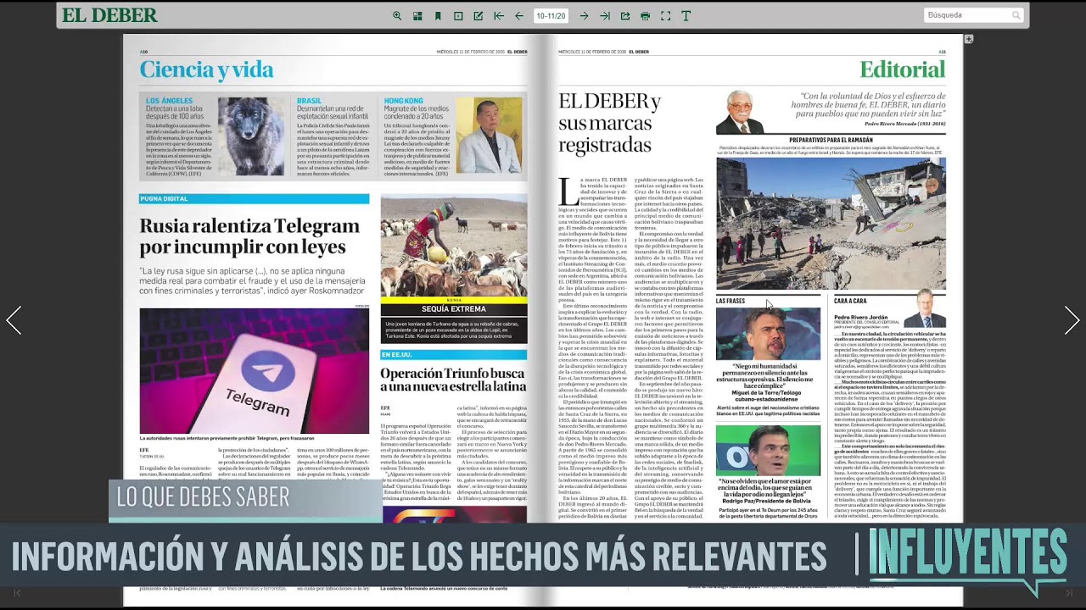This screenshot has height=610, width=1086.
Task: Click the 'CARA A CARA' heading
Action: [850, 301]
